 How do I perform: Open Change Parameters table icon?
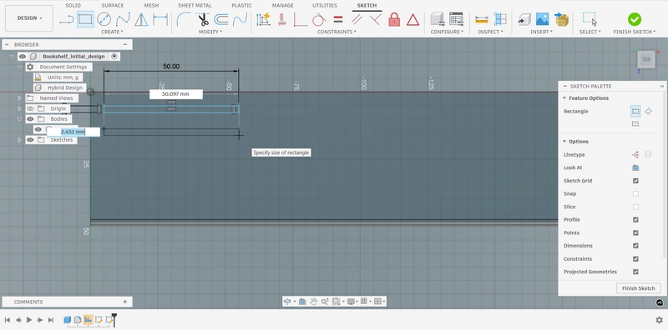(x=456, y=19)
